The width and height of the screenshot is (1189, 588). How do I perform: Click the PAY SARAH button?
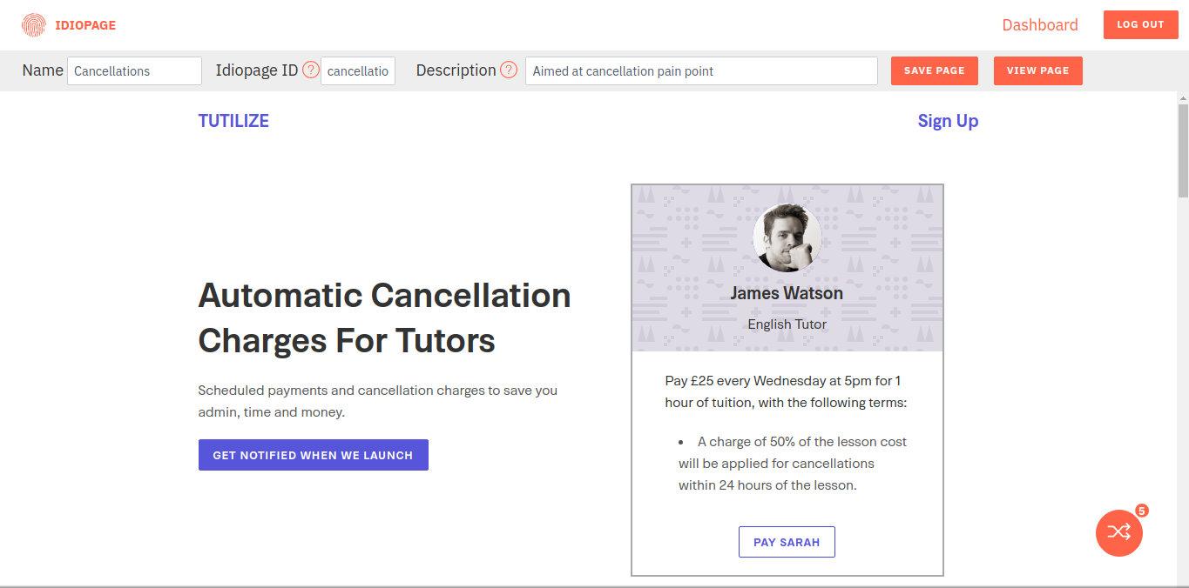point(787,542)
